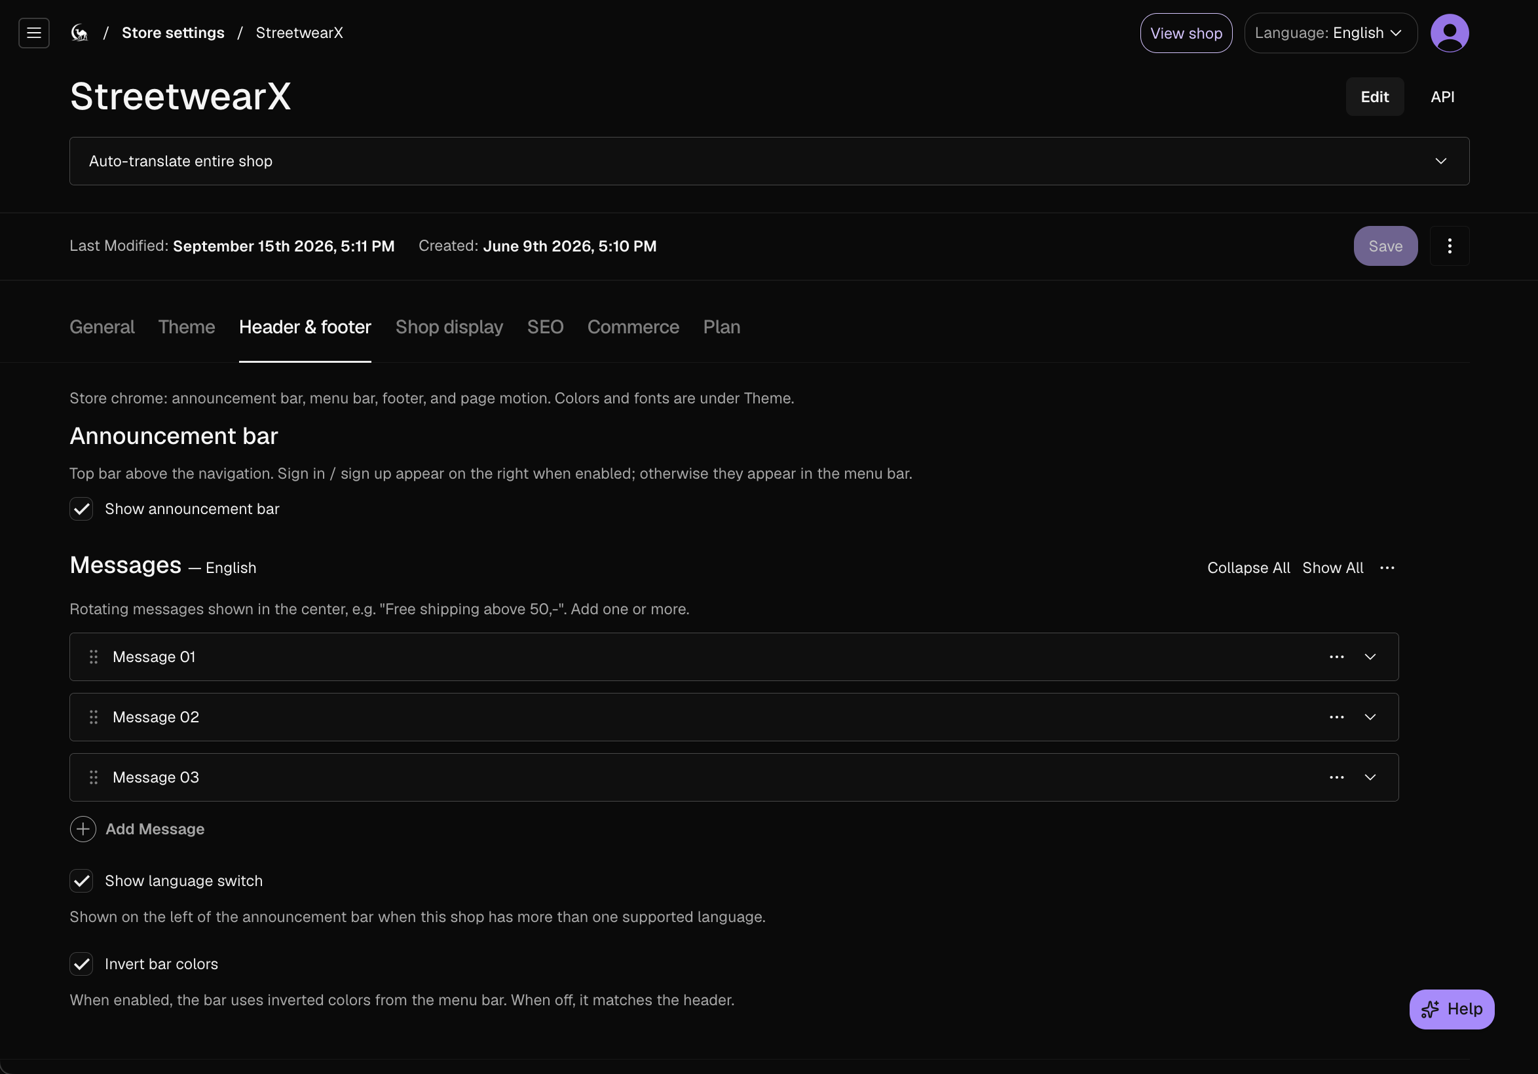Open the Commerce tab
The height and width of the screenshot is (1074, 1538).
click(633, 327)
